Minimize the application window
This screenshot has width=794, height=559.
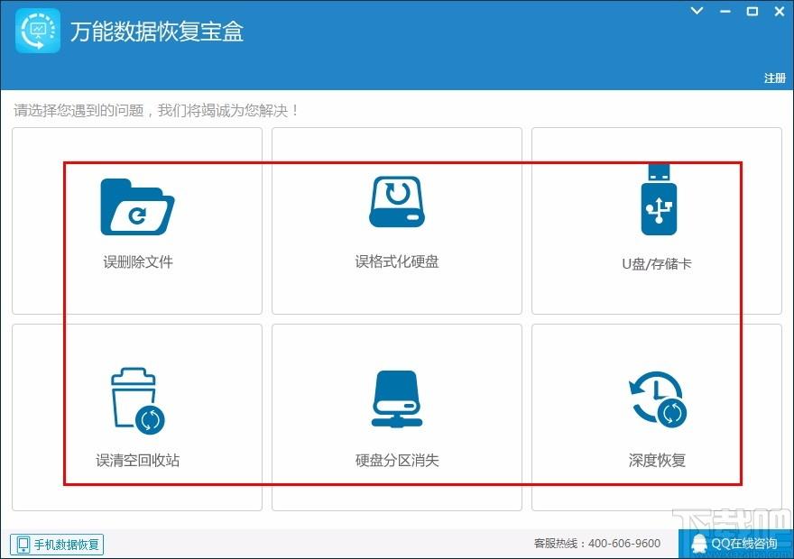[725, 11]
